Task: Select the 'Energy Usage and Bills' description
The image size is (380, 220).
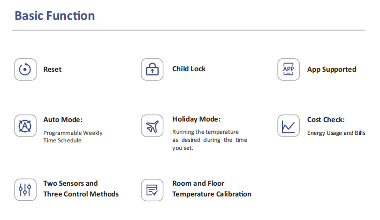Action: click(336, 133)
